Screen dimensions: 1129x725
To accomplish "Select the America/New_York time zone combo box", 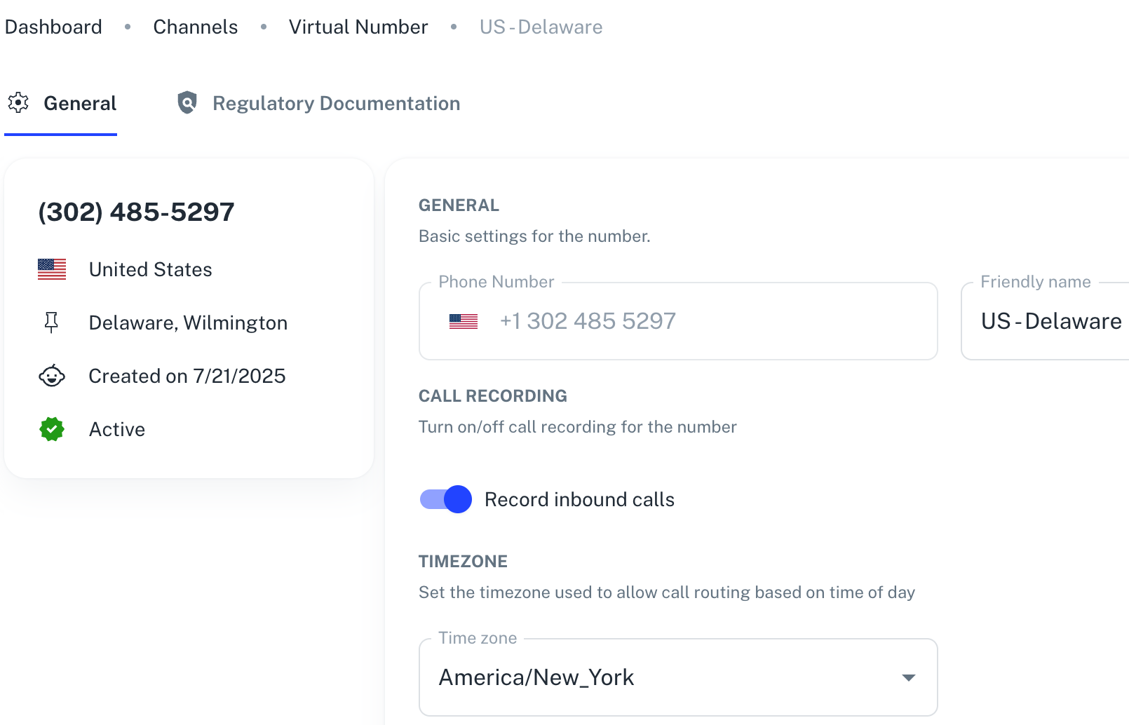I will tap(678, 677).
